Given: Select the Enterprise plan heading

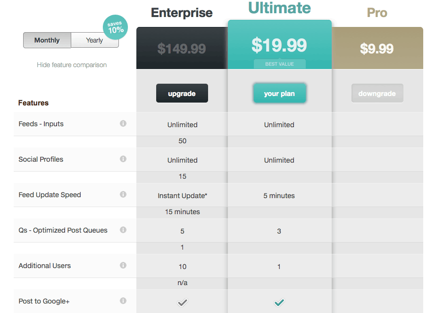Looking at the screenshot, I should pos(182,13).
